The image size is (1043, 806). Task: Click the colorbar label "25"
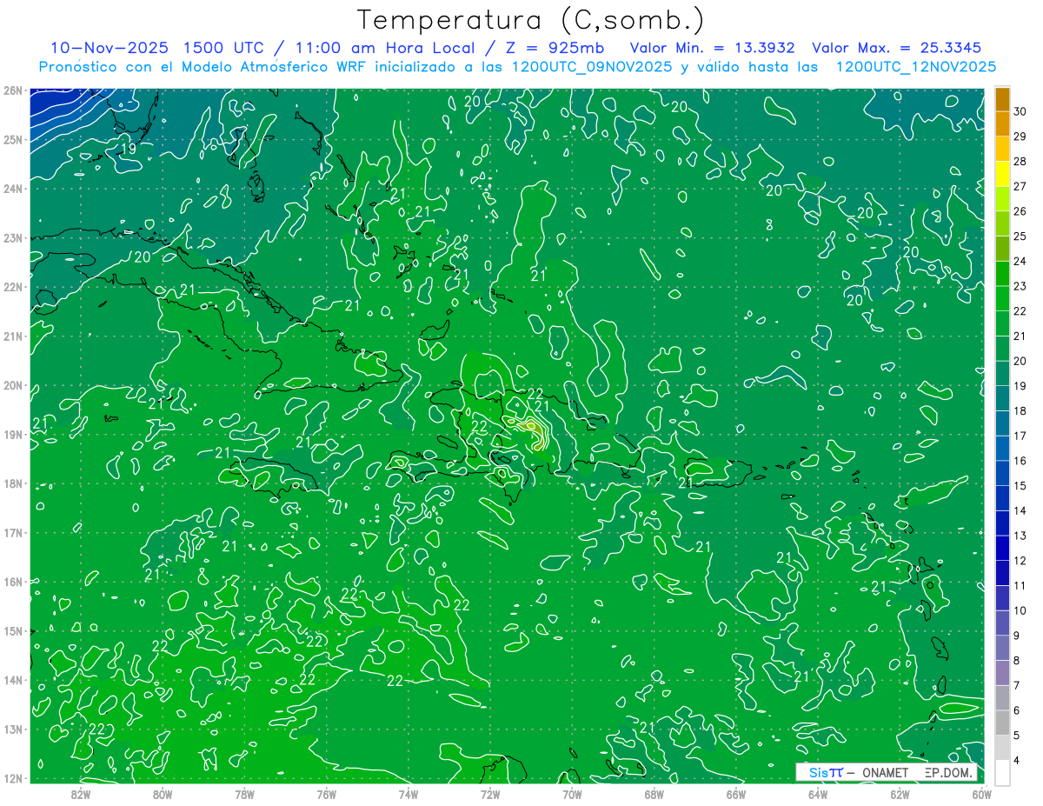tap(1020, 236)
